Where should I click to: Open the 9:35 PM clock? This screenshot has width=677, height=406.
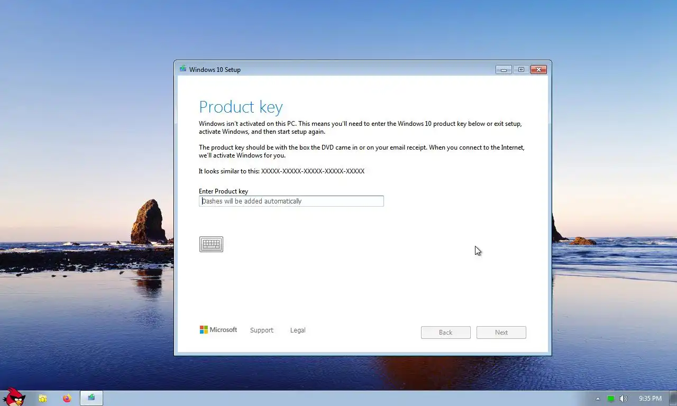click(x=650, y=399)
